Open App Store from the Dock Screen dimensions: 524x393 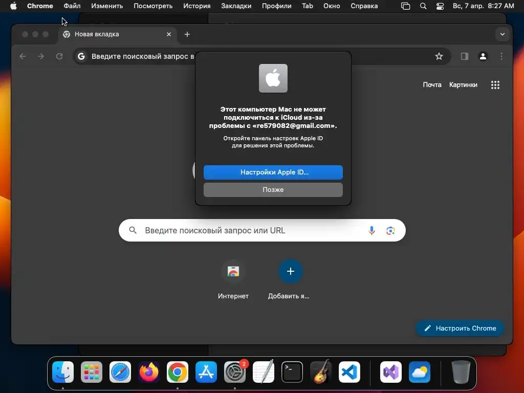tap(206, 372)
